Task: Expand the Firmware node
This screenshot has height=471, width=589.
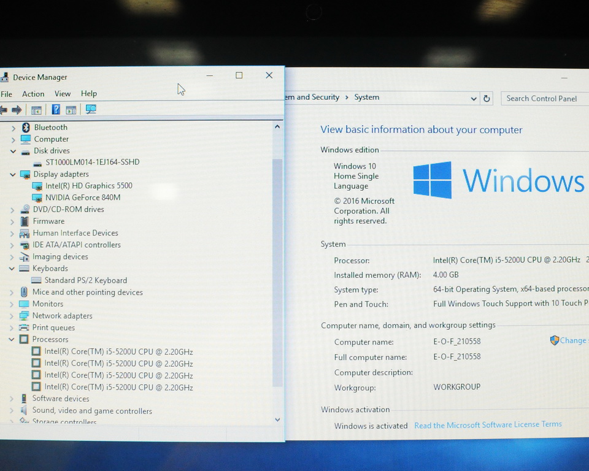Action: pyautogui.click(x=12, y=221)
